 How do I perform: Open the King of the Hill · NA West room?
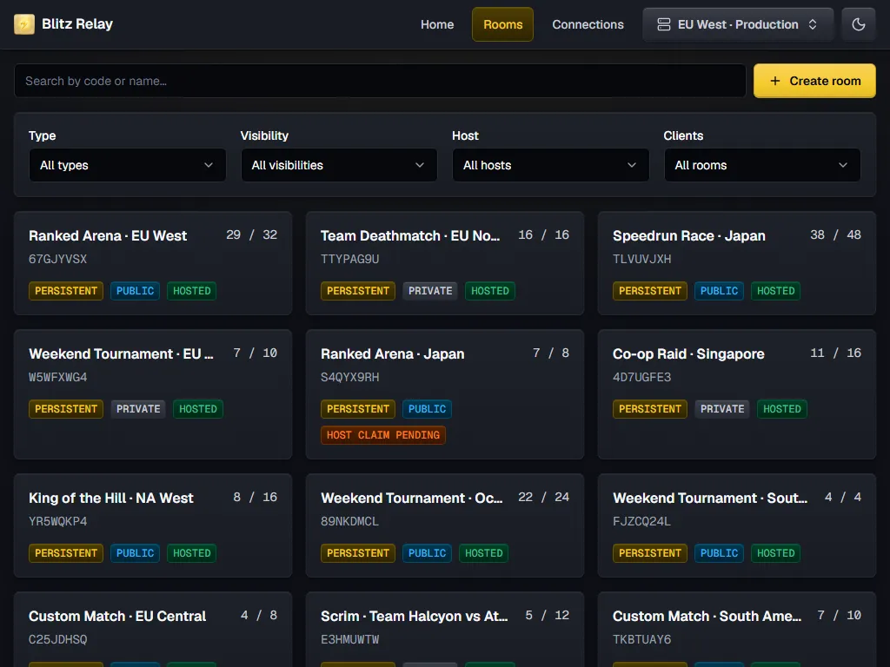(153, 525)
